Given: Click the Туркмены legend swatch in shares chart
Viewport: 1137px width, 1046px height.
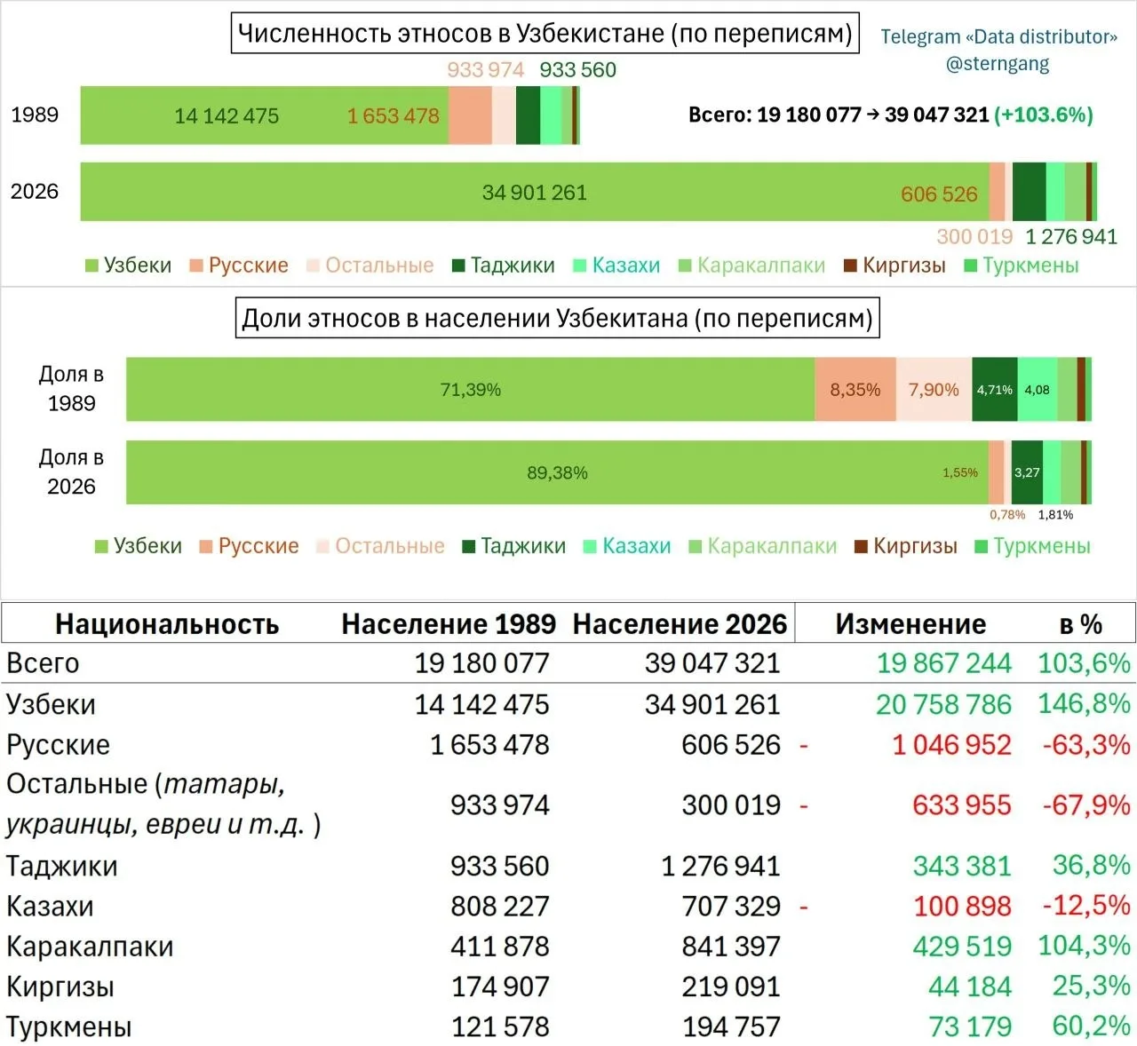Looking at the screenshot, I should (981, 546).
